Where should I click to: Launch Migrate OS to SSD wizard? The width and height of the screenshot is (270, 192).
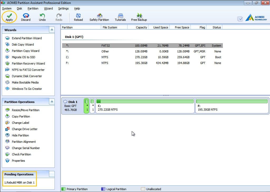[23, 57]
